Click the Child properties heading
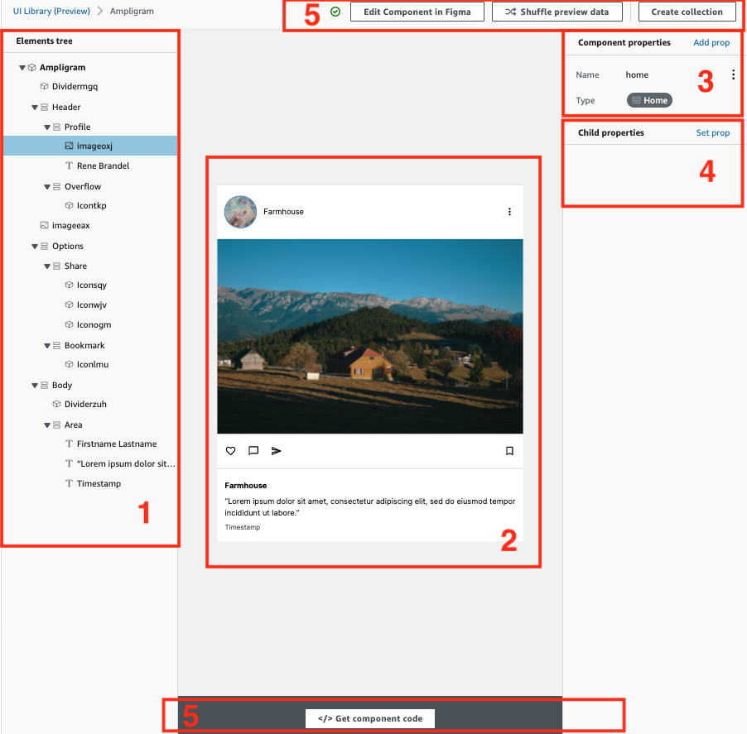This screenshot has height=734, width=747. click(x=610, y=132)
